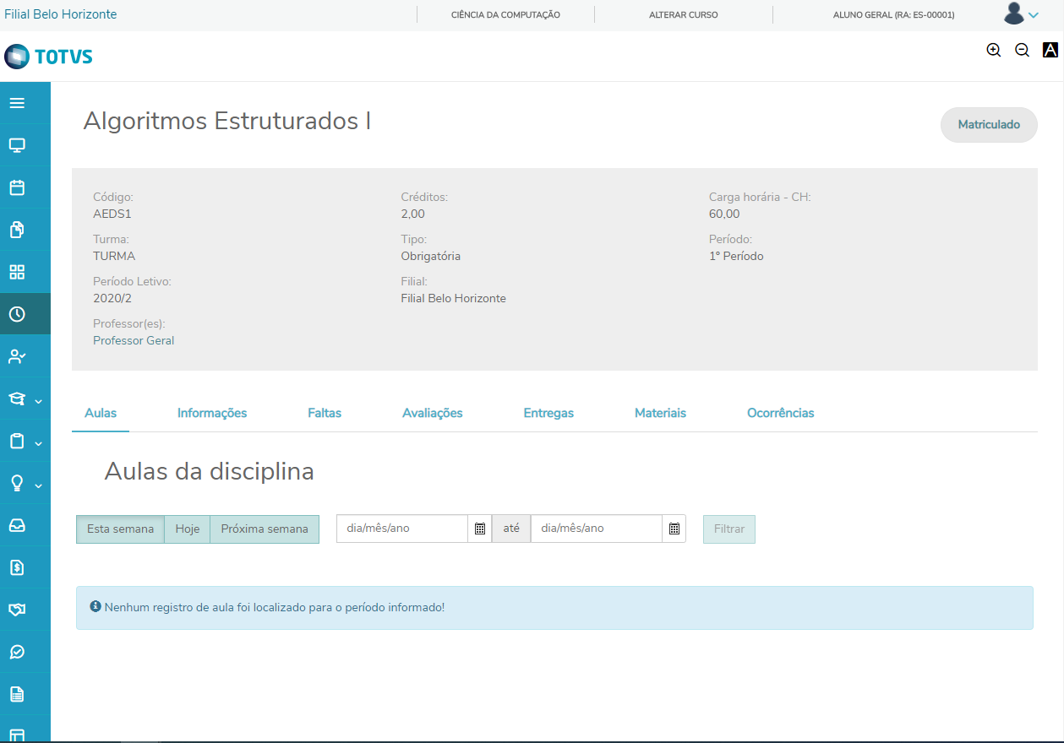This screenshot has height=743, width=1064.
Task: Expand the lightbulb submenu chevron
Action: pos(38,485)
